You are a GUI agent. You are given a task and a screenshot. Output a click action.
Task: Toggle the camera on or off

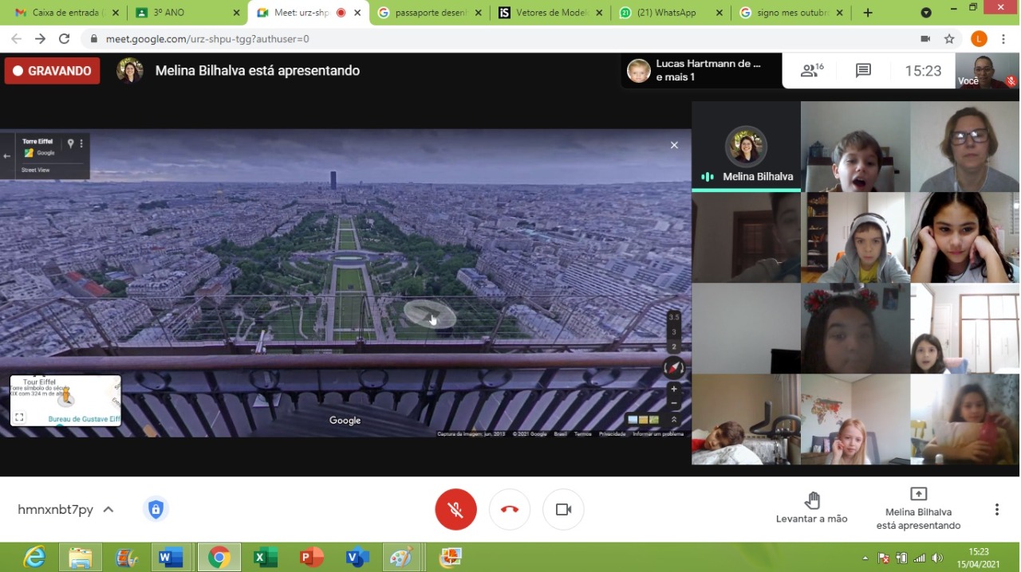click(563, 509)
